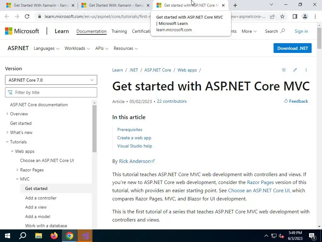Jump to Create a web app section

click(134, 138)
